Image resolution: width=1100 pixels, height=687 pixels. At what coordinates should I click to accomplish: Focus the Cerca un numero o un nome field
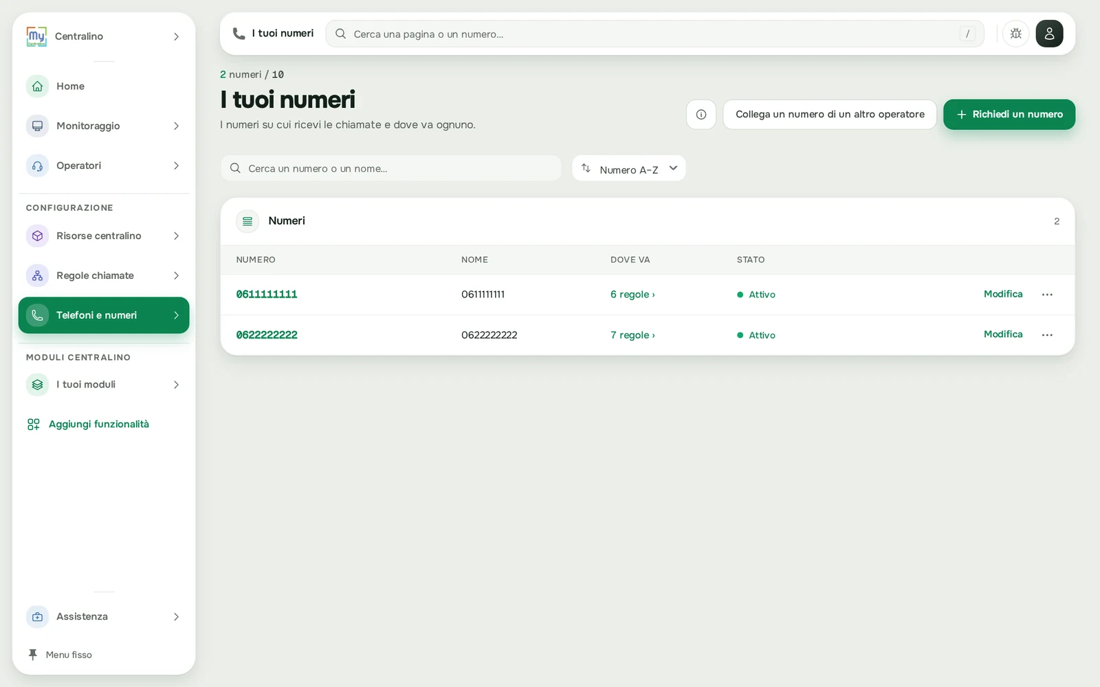pyautogui.click(x=390, y=168)
